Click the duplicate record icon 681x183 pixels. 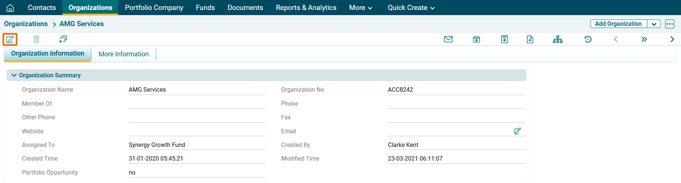(x=63, y=39)
